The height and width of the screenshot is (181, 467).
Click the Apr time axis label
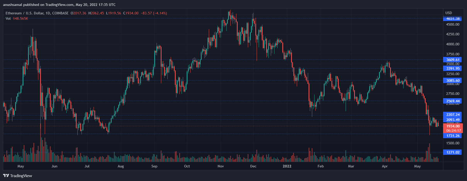point(385,166)
